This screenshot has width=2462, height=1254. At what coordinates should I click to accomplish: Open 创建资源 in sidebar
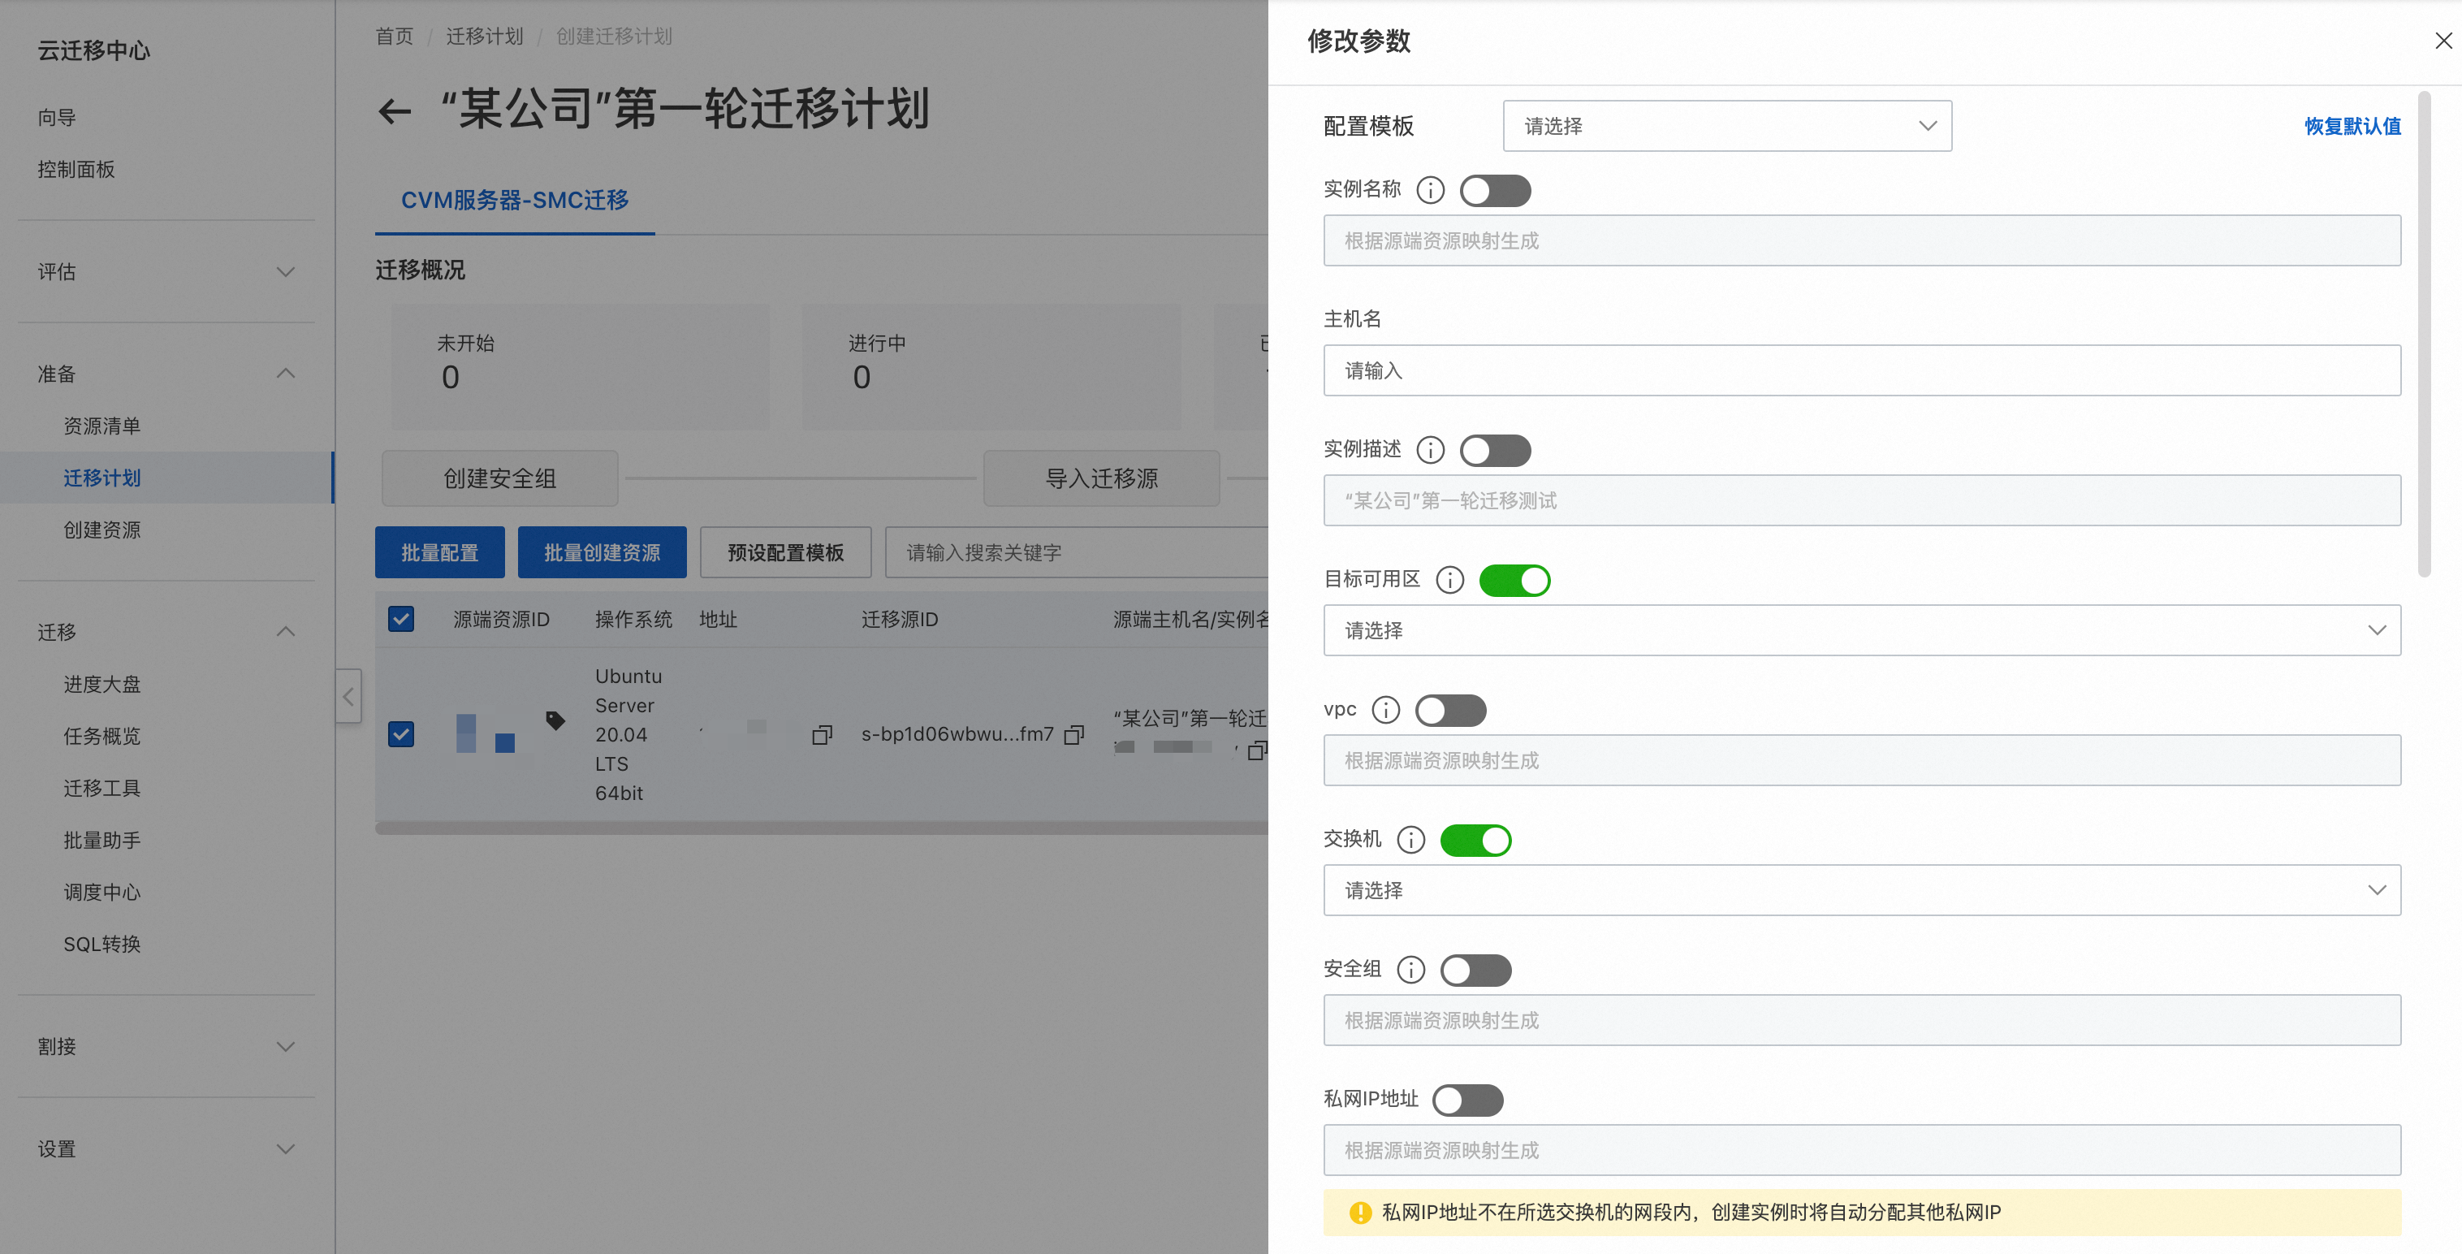point(102,530)
